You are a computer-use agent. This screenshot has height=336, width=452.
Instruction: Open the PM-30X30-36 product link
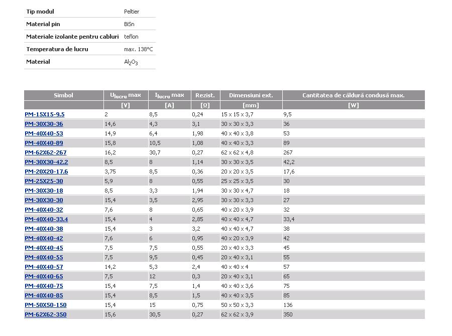pos(44,124)
